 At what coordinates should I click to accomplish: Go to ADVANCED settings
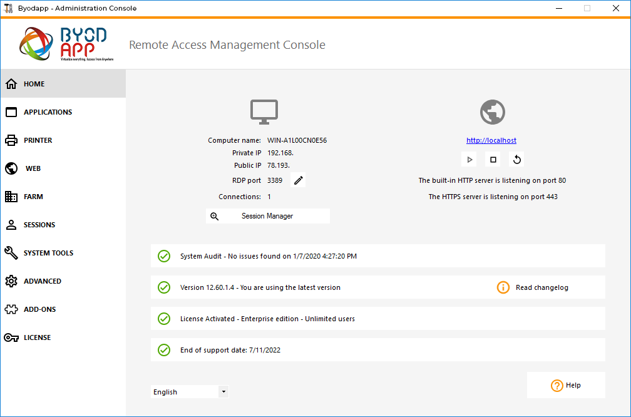coord(63,281)
